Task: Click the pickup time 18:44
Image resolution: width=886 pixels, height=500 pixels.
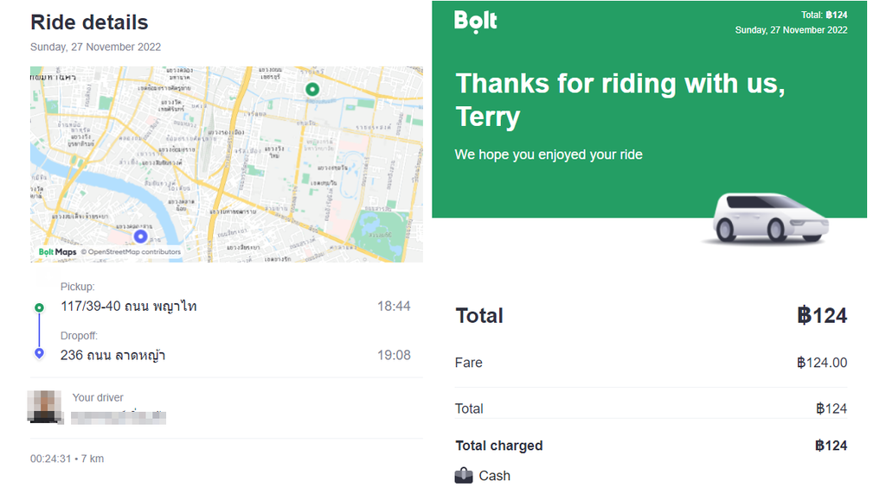Action: coord(394,307)
